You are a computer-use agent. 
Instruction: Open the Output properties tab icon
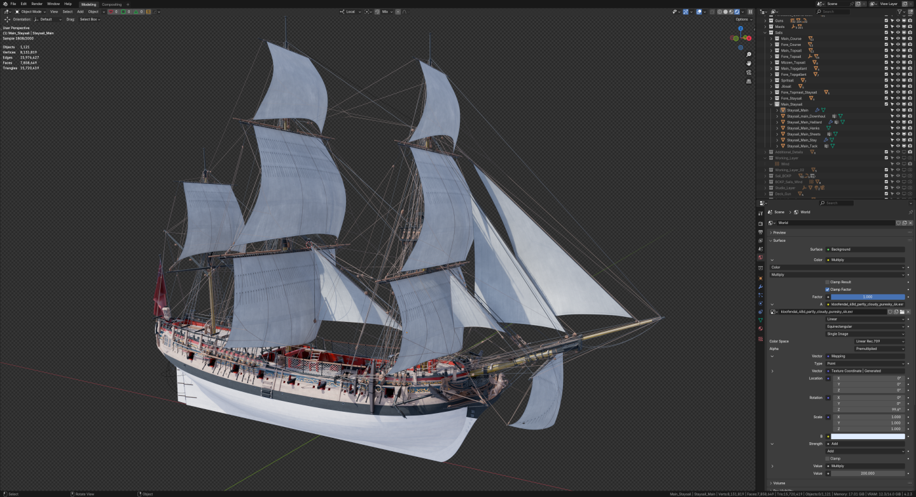[760, 232]
